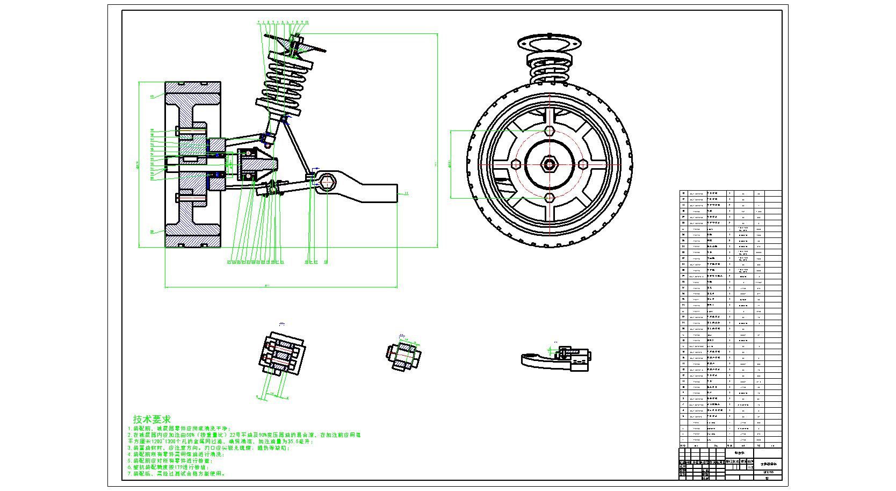The width and height of the screenshot is (896, 491).
Task: Select the small middle bearing detail view
Action: pyautogui.click(x=403, y=355)
